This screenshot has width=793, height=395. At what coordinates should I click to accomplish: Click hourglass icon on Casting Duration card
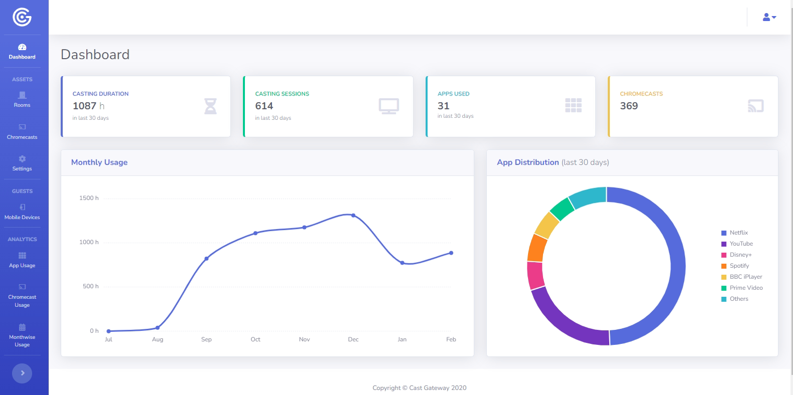(x=210, y=106)
